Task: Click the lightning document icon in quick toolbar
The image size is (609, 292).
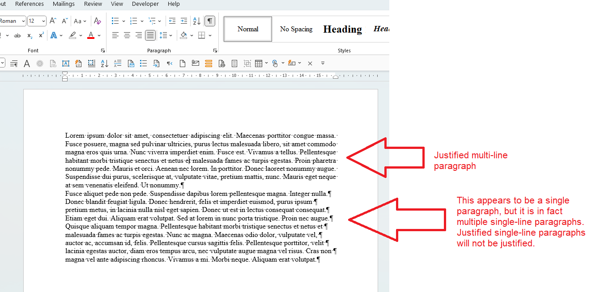Action: pos(78,63)
